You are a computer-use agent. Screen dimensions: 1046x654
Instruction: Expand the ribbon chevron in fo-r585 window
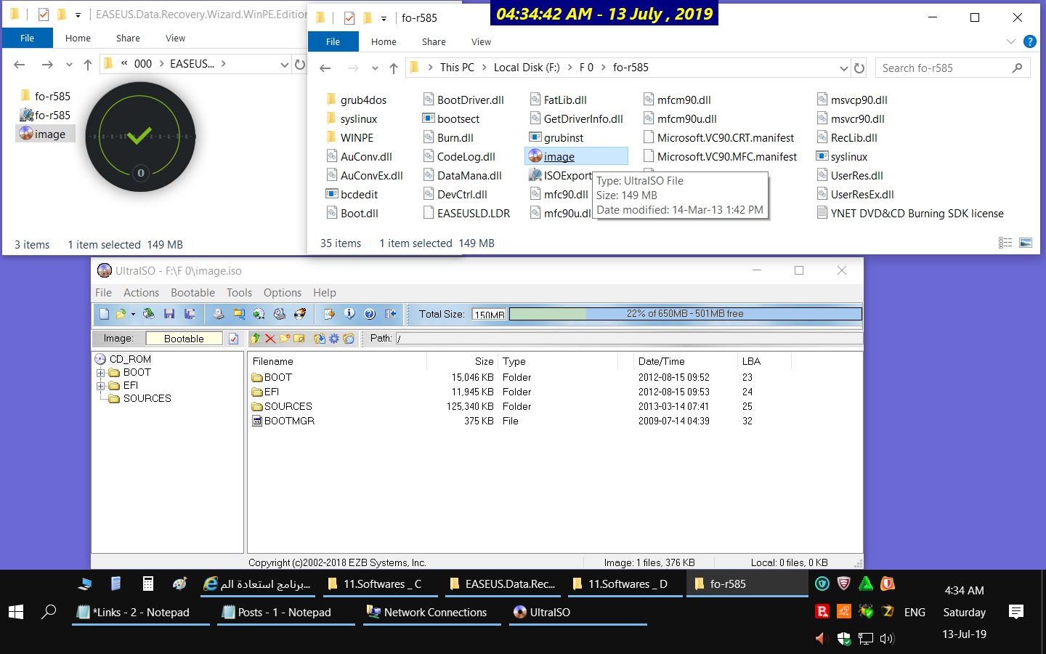1010,41
